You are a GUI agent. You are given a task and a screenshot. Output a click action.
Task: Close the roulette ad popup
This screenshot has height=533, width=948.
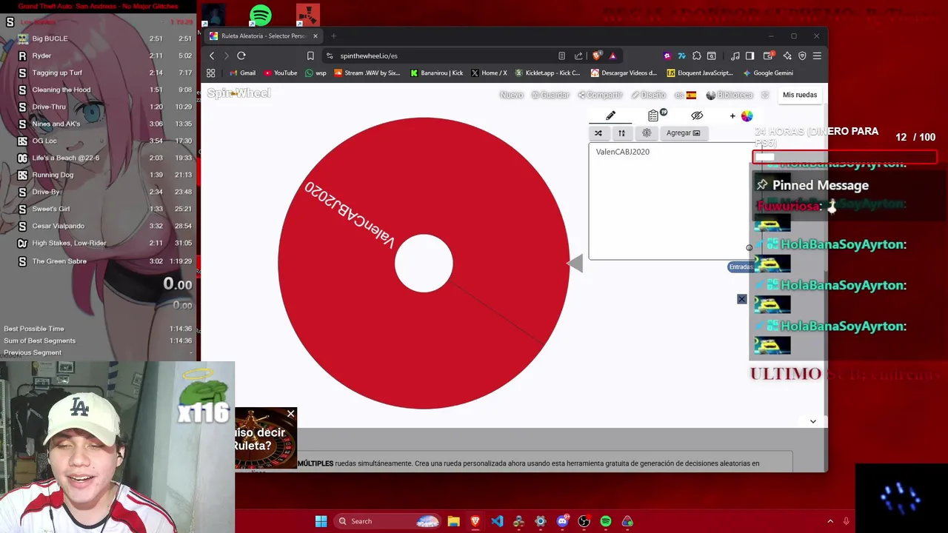(x=290, y=414)
